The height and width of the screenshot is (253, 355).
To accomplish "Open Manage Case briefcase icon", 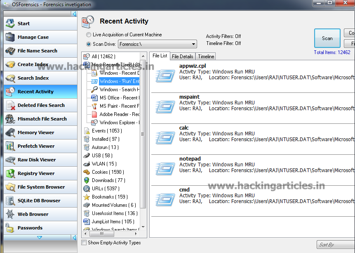I will (10, 37).
